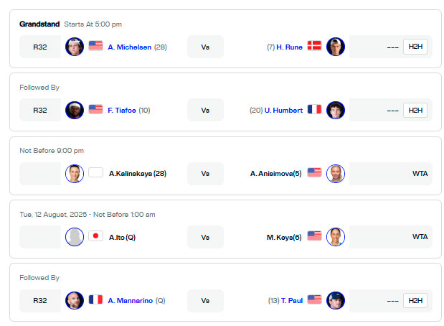Click H2H button for Michelsen vs Rune
Screen dimensions: 444x326
415,47
